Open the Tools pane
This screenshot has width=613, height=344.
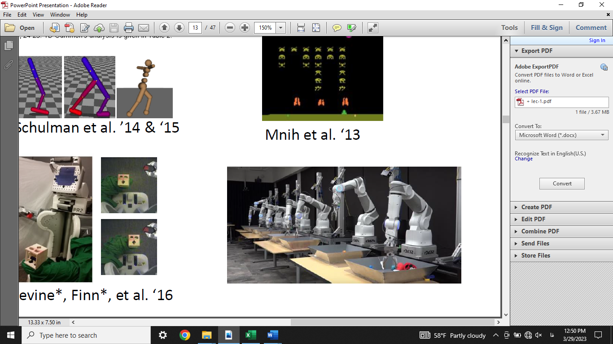[x=509, y=28]
